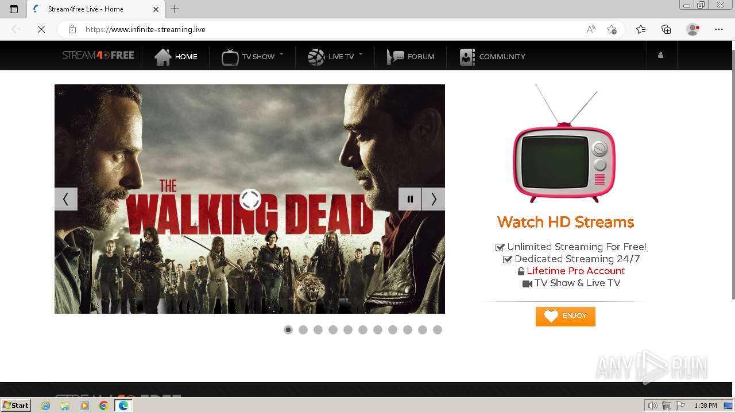Open the TV Show menu
Viewport: 735px width, 413px height.
click(x=248, y=57)
